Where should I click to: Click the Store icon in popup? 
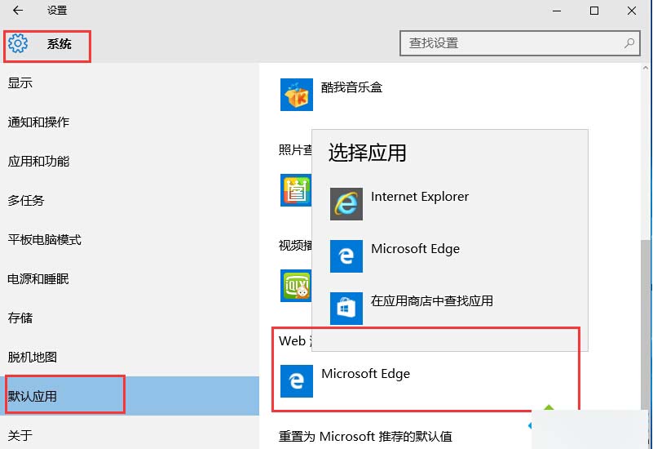pos(346,308)
